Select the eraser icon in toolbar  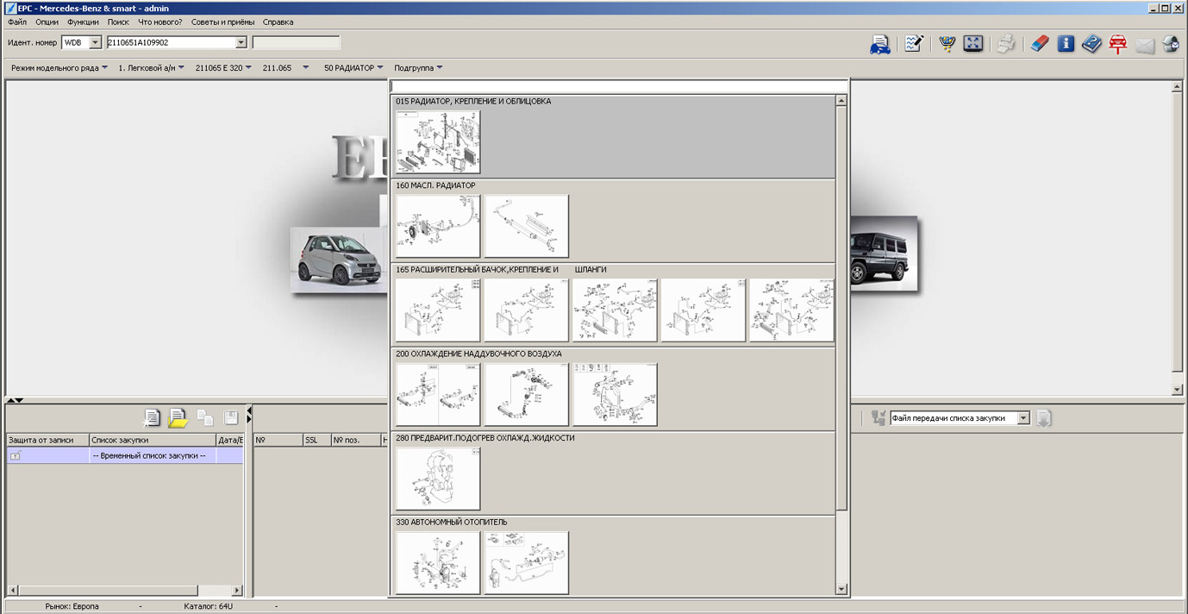[x=1040, y=44]
